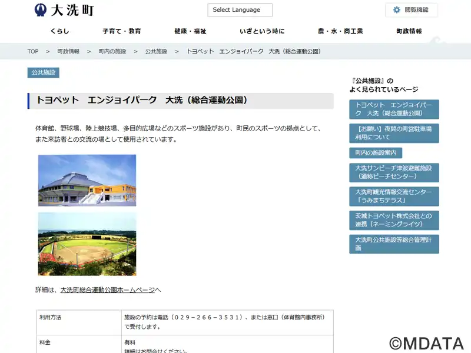Click 町政情報 breadcrumb link

(x=68, y=52)
